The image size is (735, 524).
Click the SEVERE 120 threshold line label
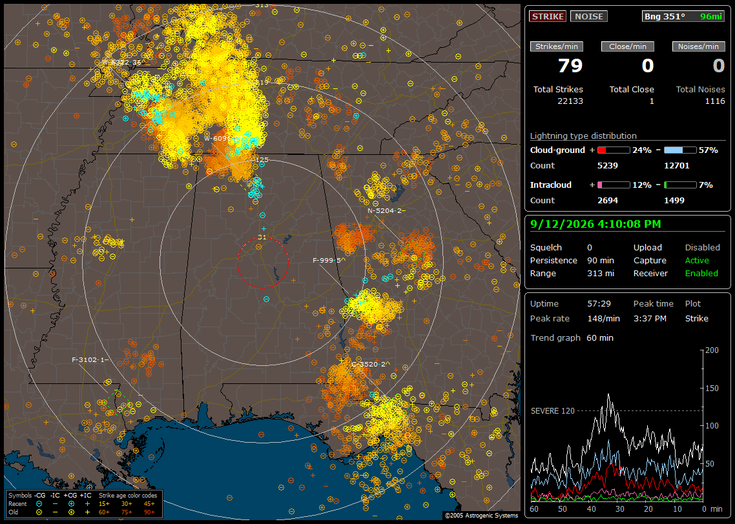[553, 410]
